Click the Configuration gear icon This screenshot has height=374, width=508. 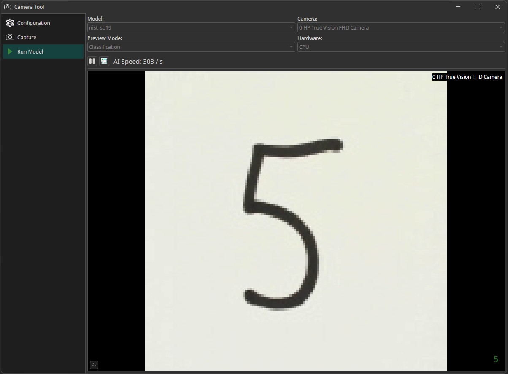click(x=10, y=23)
